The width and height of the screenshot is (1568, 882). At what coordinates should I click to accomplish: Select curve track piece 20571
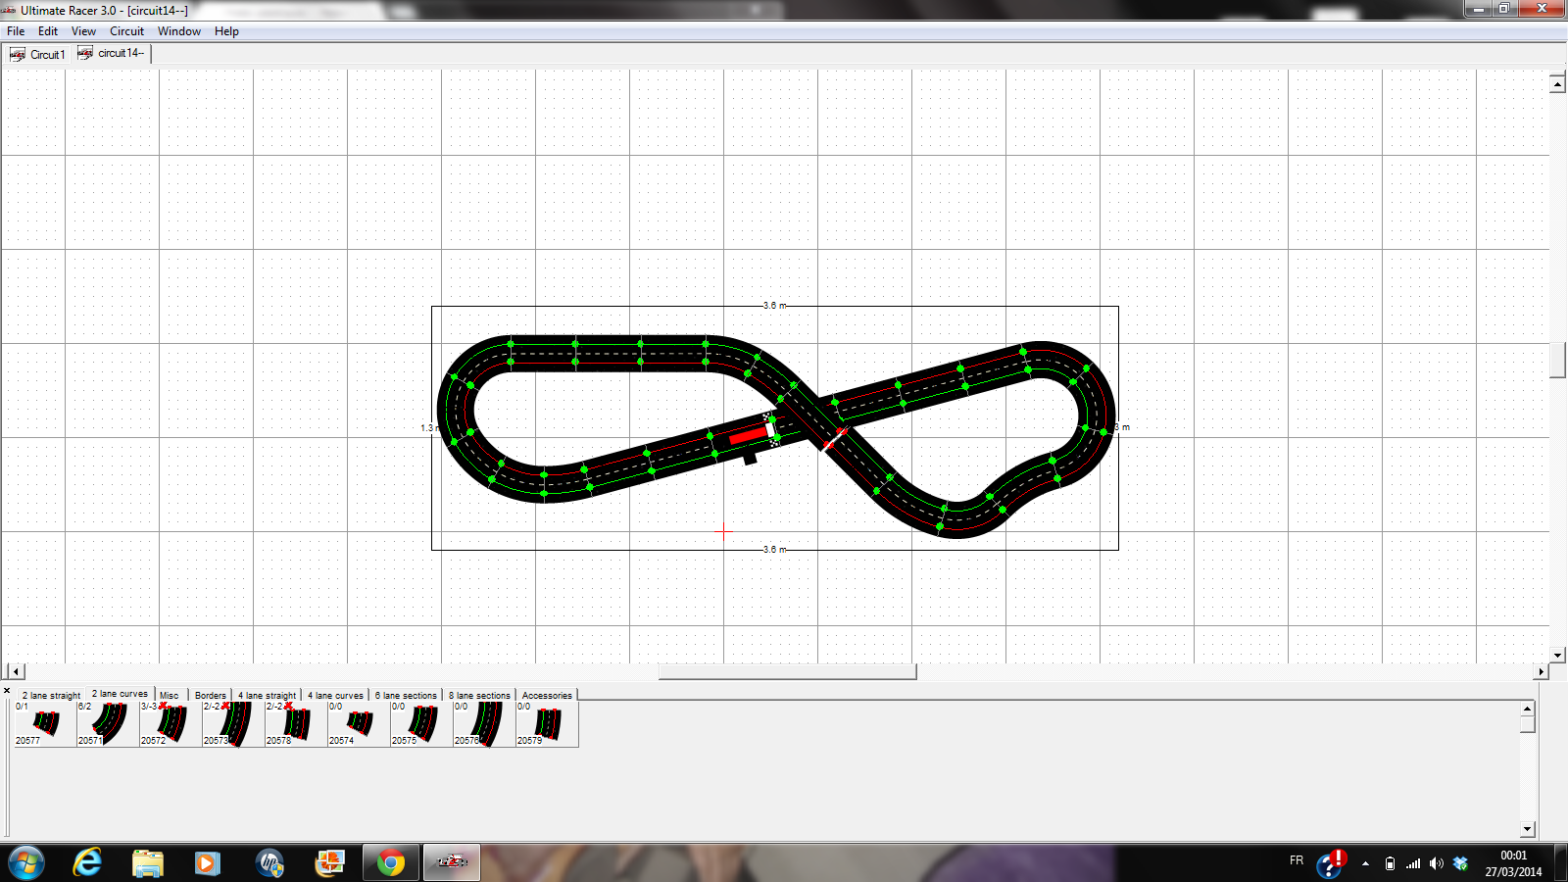pyautogui.click(x=108, y=723)
